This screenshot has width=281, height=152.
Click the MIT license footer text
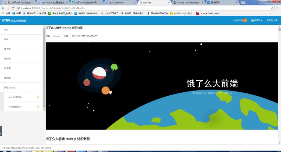click(x=27, y=148)
